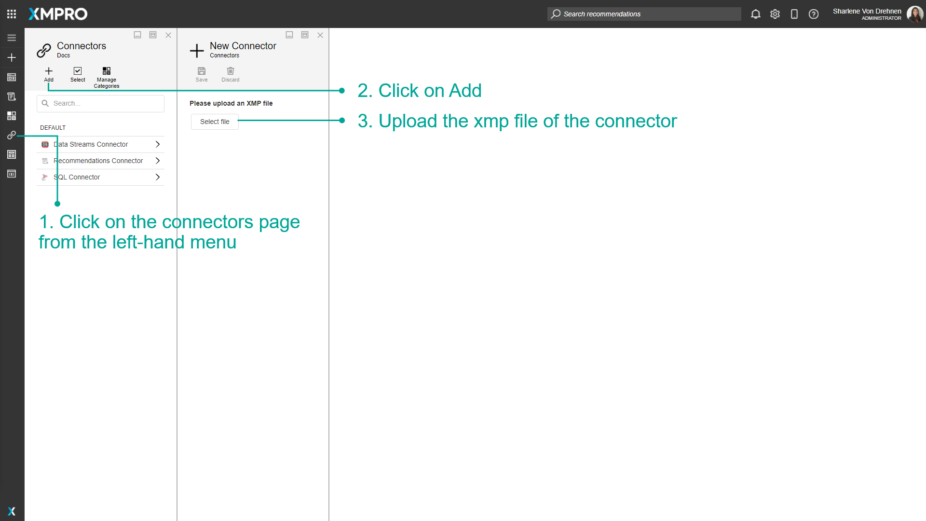The width and height of the screenshot is (926, 521).
Task: Click inside the Search recommendations field
Action: 644,14
